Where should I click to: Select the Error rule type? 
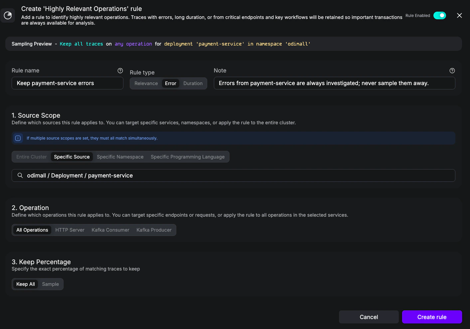coord(171,83)
